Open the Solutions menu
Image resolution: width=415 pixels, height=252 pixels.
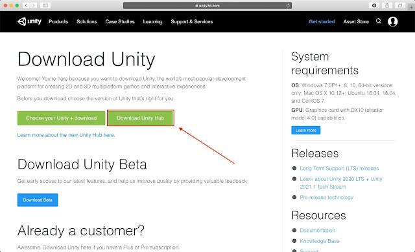coord(86,21)
